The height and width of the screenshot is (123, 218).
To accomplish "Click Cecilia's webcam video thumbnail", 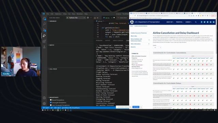I will [21, 61].
